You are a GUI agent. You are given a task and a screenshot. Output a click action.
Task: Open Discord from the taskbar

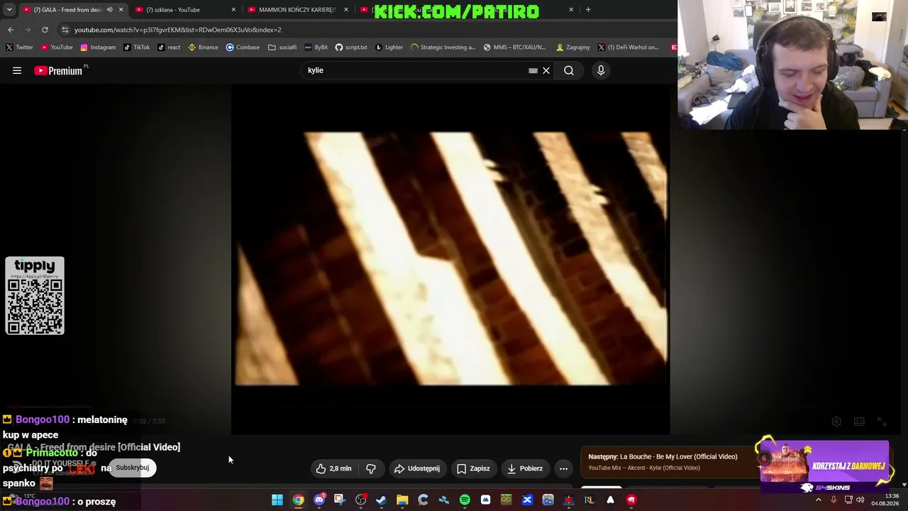[319, 500]
